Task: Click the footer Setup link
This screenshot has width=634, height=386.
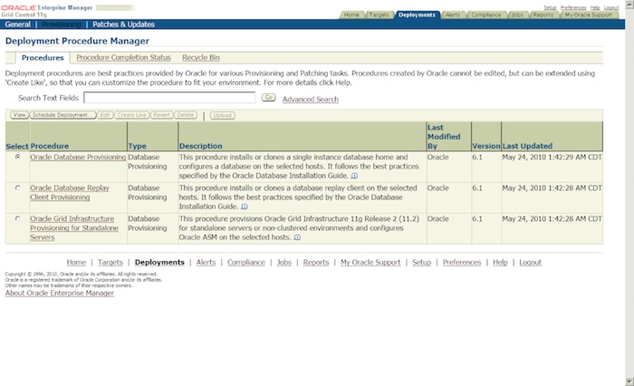Action: 422,262
